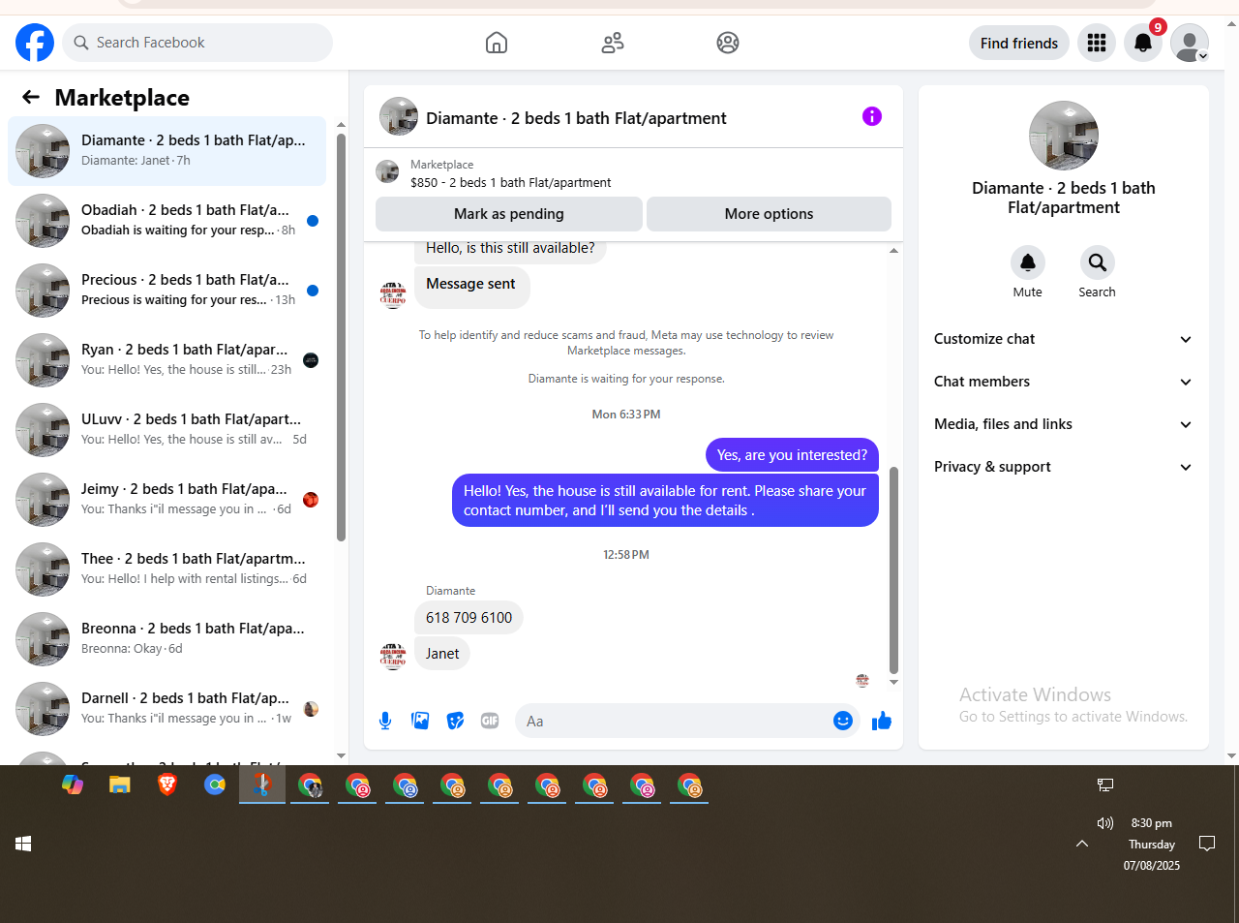Open the emoji picker
Image resolution: width=1239 pixels, height=923 pixels.
[843, 721]
